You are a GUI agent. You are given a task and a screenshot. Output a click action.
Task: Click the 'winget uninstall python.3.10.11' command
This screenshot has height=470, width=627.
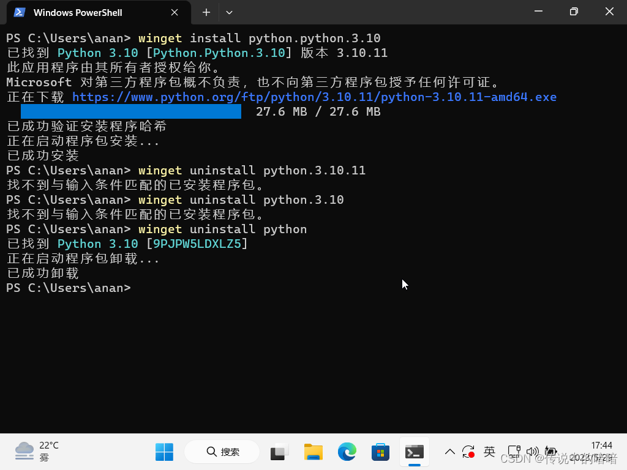click(252, 171)
